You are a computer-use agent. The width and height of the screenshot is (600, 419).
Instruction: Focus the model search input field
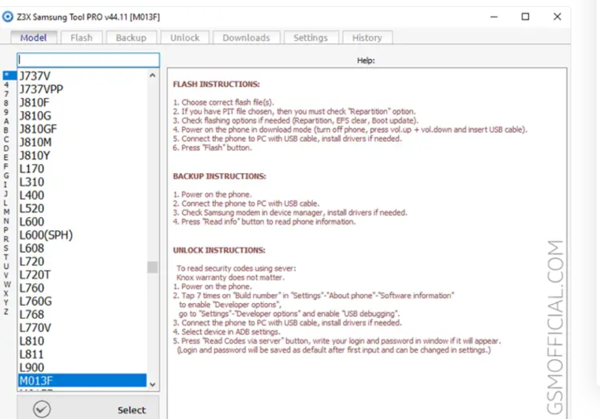coord(88,60)
